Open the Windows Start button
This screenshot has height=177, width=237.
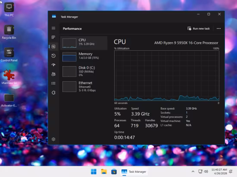click(94, 171)
